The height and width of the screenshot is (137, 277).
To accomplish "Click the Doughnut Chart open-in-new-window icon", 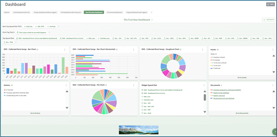I will click(x=180, y=49).
